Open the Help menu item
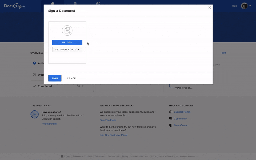The height and width of the screenshot is (160, 256). (234, 6)
